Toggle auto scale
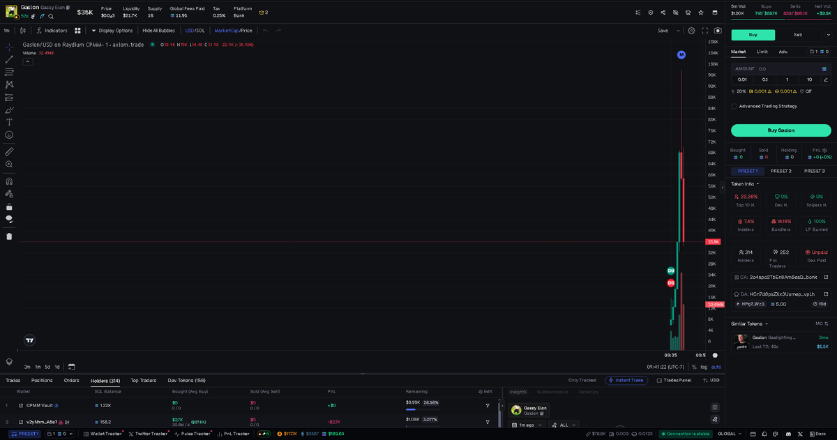The height and width of the screenshot is (440, 837). [x=716, y=367]
